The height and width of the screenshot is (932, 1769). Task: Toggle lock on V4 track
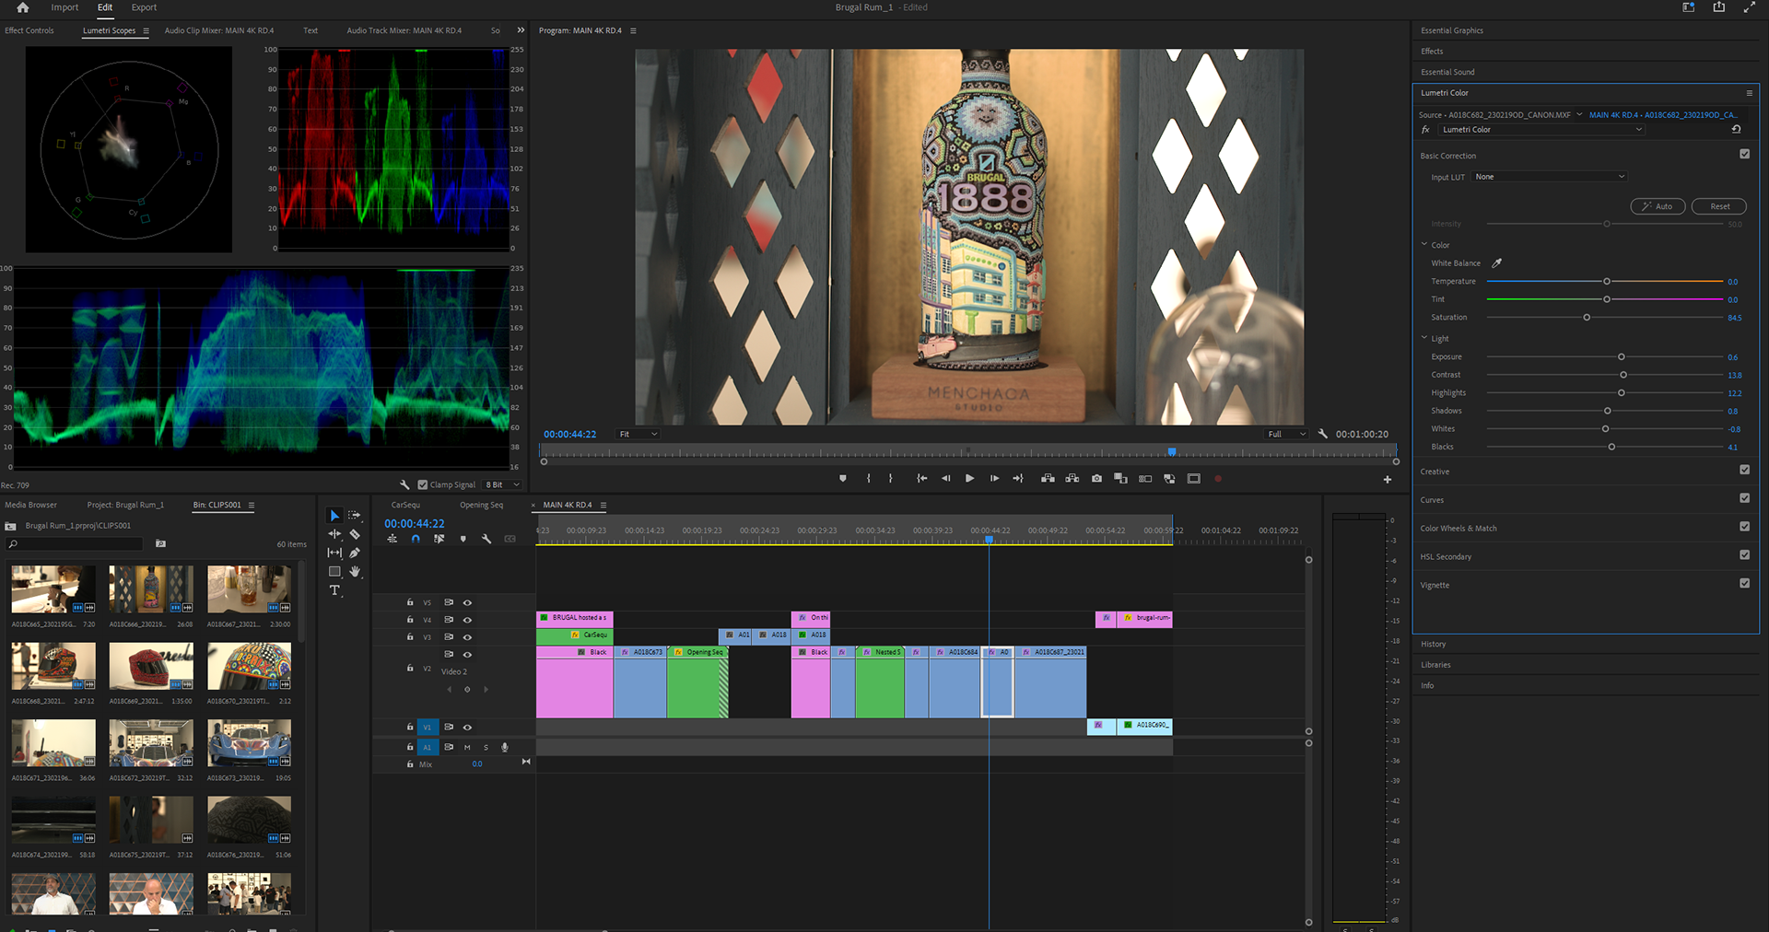click(x=410, y=620)
